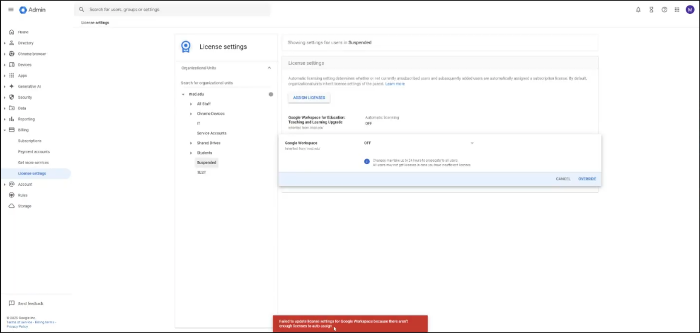This screenshot has width=700, height=333.
Task: Expand the Shared Drives org unit
Action: click(191, 143)
